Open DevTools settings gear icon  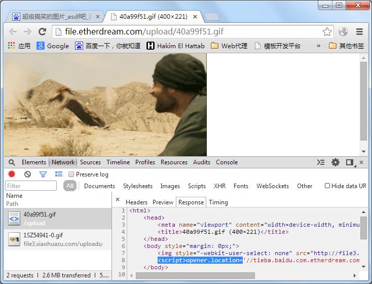tap(335, 162)
